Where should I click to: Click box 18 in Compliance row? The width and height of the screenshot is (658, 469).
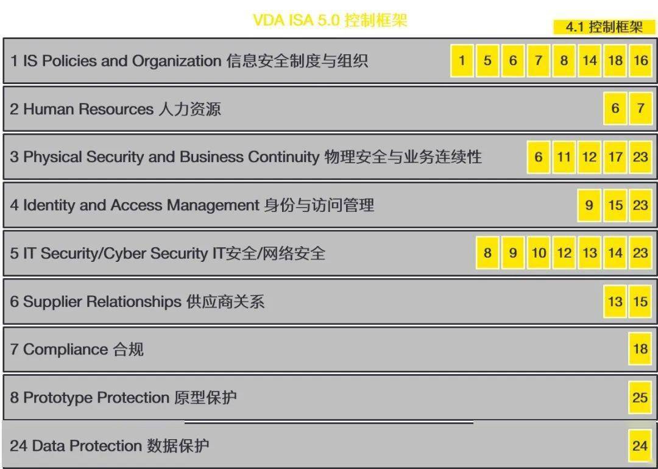640,349
